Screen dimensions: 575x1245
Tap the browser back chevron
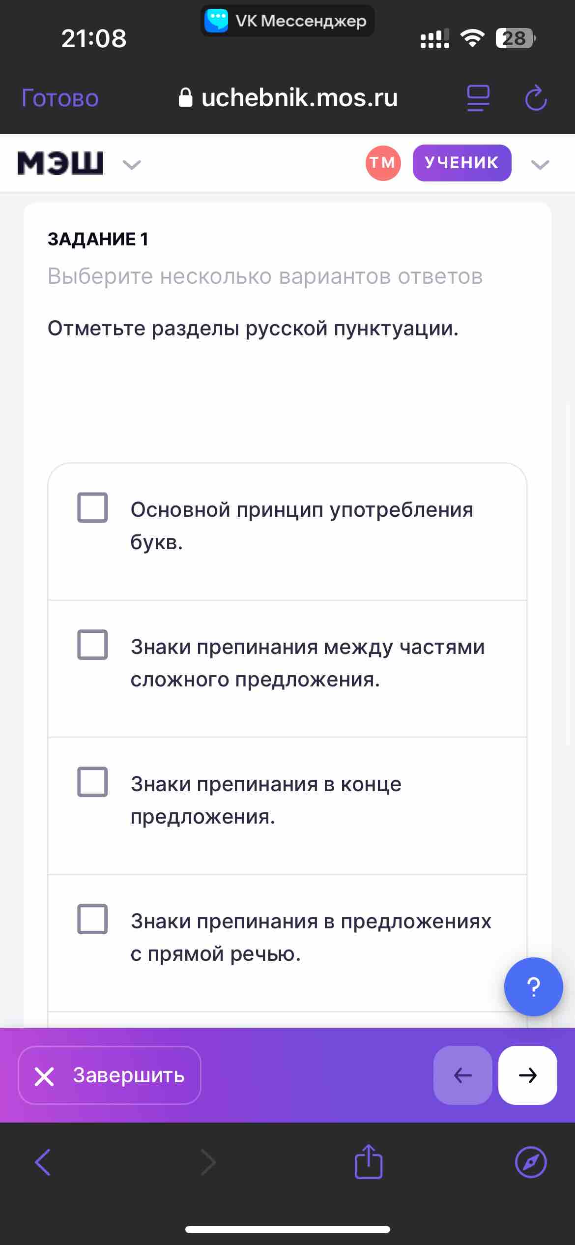coord(43,1162)
